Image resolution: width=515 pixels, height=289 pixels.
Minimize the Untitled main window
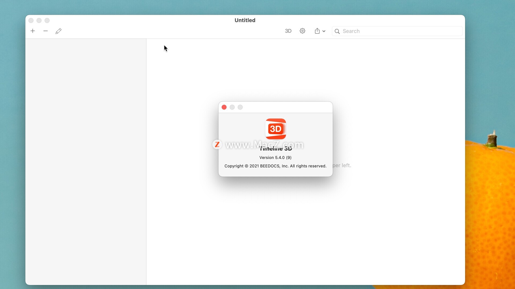(x=39, y=21)
